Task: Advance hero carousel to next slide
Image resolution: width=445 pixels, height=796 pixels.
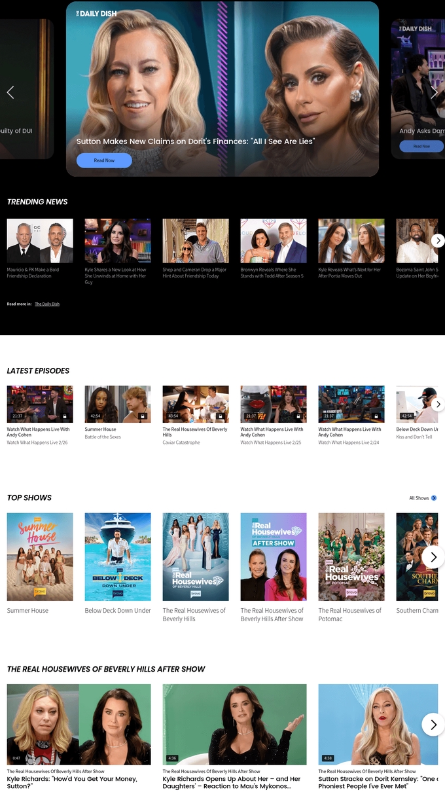Action: coord(434,92)
